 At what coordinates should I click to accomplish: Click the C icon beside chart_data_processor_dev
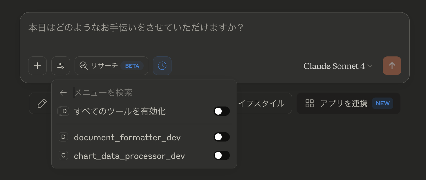coord(63,155)
